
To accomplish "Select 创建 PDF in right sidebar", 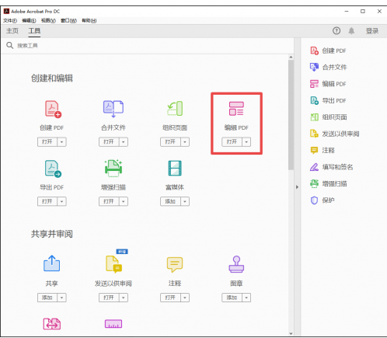I will click(x=328, y=51).
